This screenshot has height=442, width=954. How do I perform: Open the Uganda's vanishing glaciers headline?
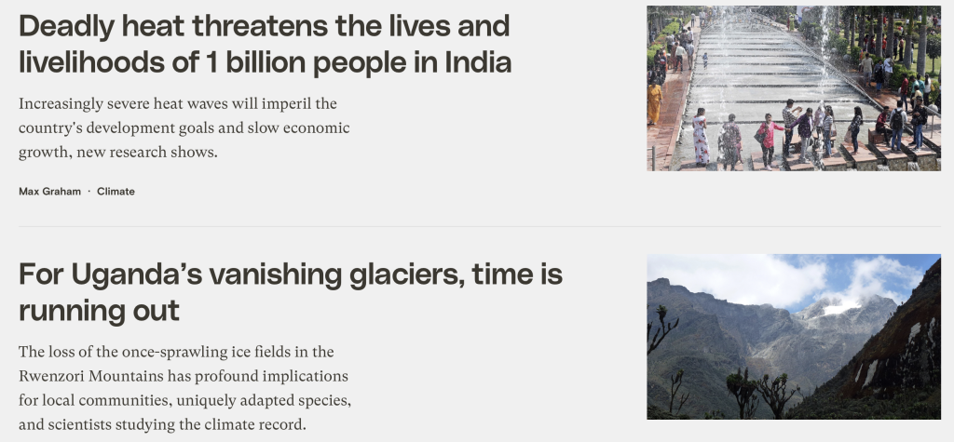(290, 291)
